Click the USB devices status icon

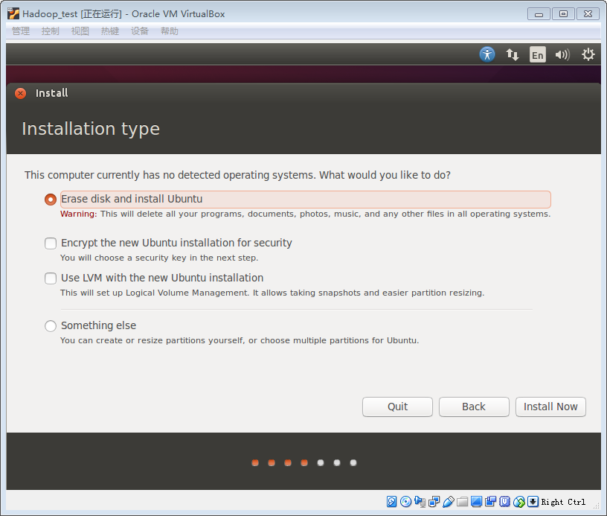tap(449, 502)
